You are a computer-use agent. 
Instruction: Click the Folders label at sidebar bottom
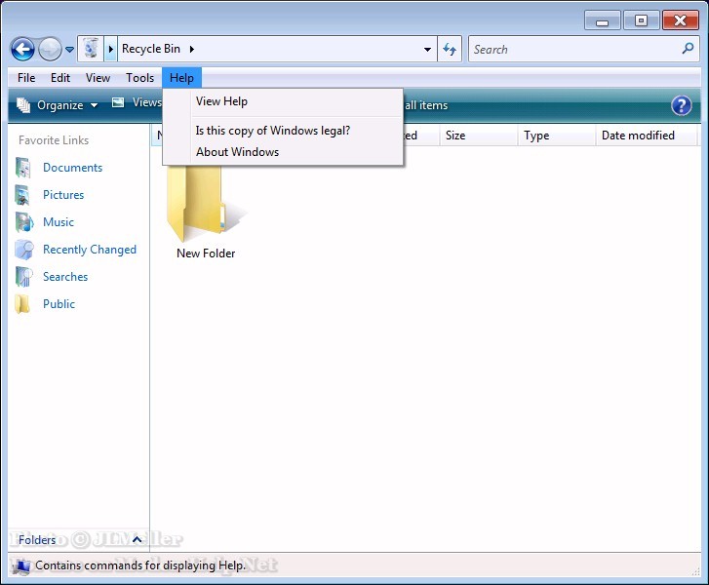tap(37, 540)
